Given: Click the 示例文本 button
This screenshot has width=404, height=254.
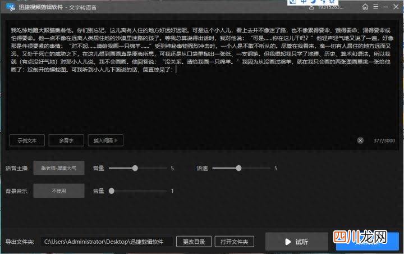Looking at the screenshot, I should click(27, 140).
